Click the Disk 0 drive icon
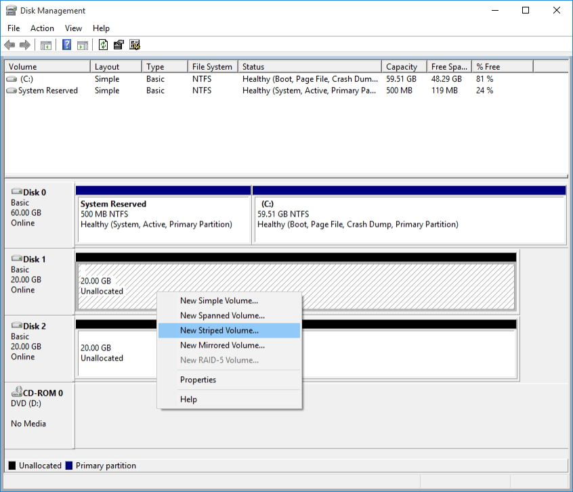This screenshot has height=492, width=573. pyautogui.click(x=17, y=192)
